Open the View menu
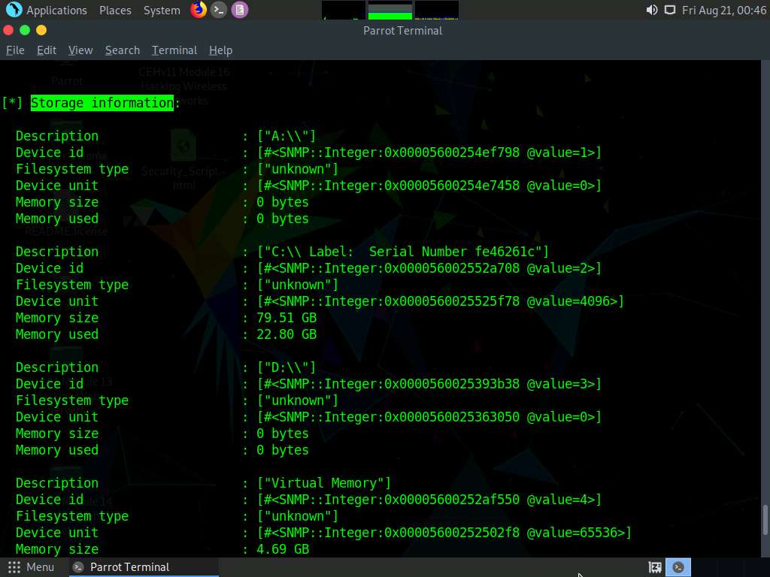 [x=80, y=50]
